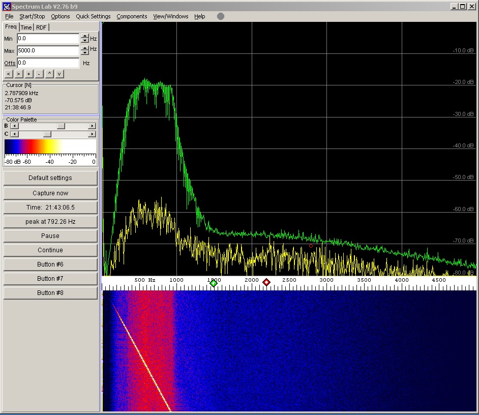Increase Min frequency with spinner up arrow
This screenshot has width=479, height=415.
tap(84, 36)
